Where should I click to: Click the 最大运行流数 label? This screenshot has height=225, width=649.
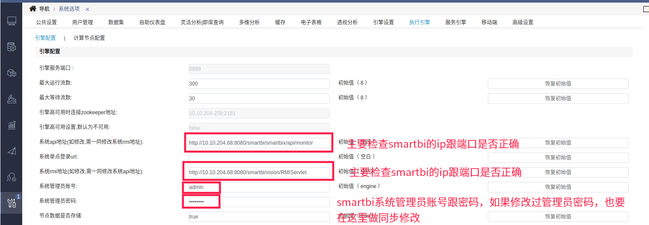pyautogui.click(x=55, y=83)
